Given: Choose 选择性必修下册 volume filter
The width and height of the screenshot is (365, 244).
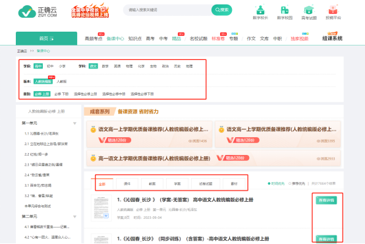Looking at the screenshot, I should tap(142, 94).
